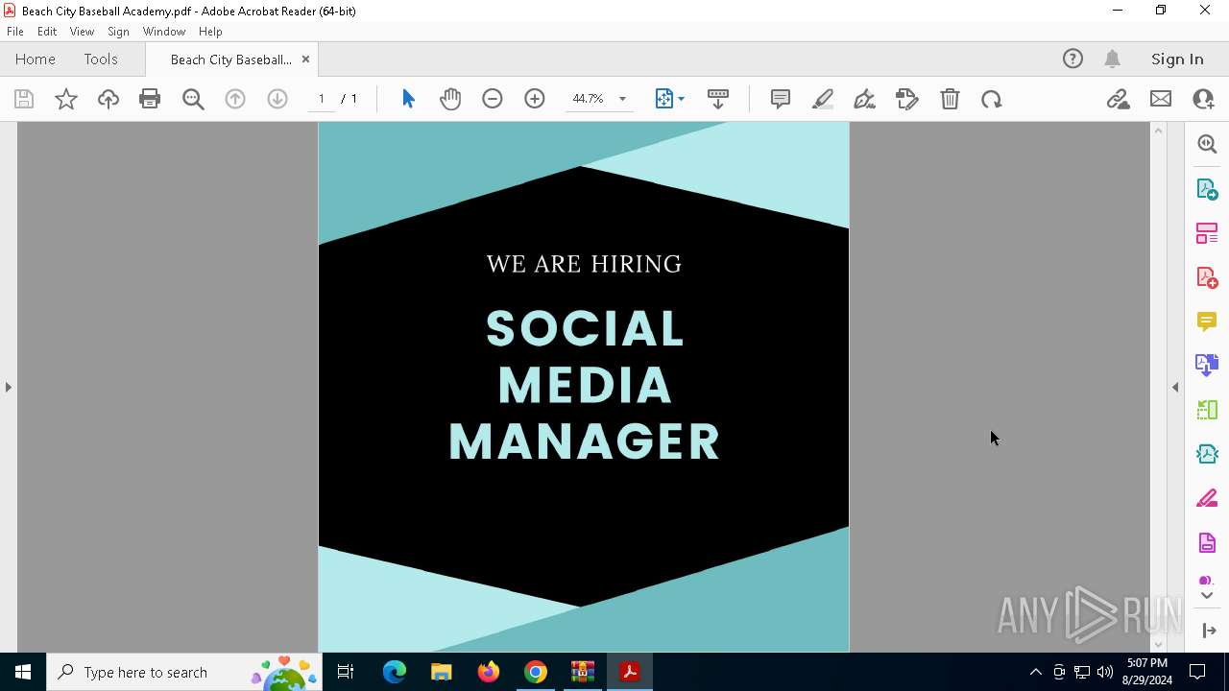Open the Sign menu
The height and width of the screenshot is (691, 1229).
(118, 32)
